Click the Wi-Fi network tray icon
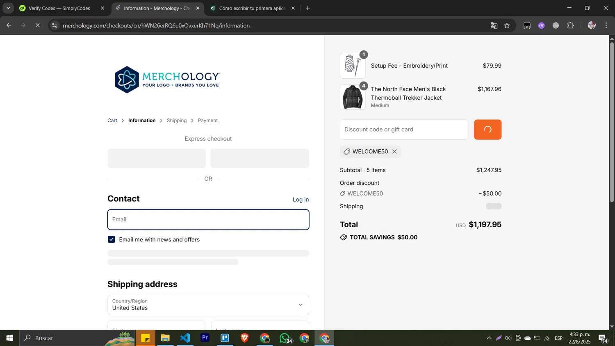Screen dimensions: 615x346 (x=547, y=338)
